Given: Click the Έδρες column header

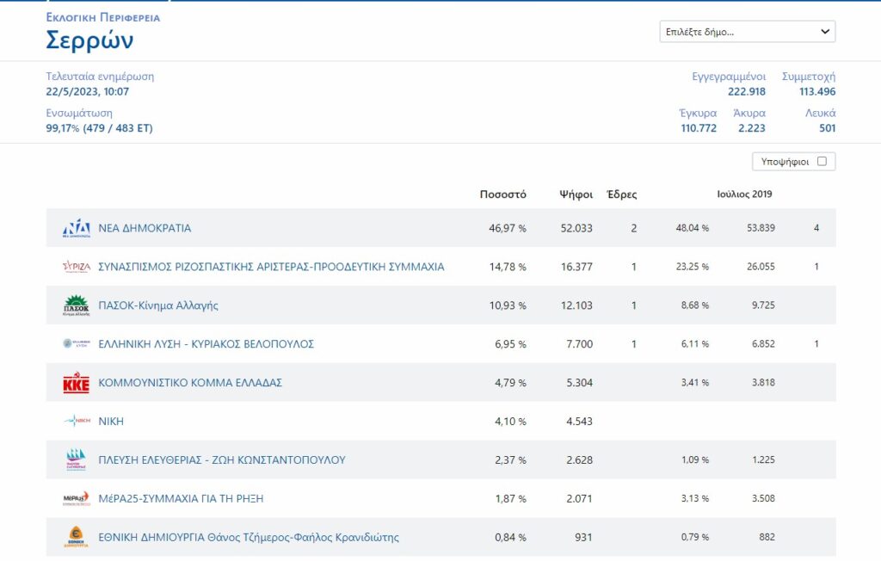Looking at the screenshot, I should 622,194.
